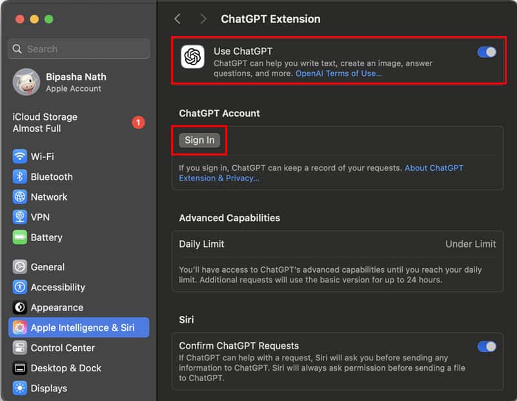
Task: Open the OpenAI Terms of Use link
Action: tap(338, 73)
